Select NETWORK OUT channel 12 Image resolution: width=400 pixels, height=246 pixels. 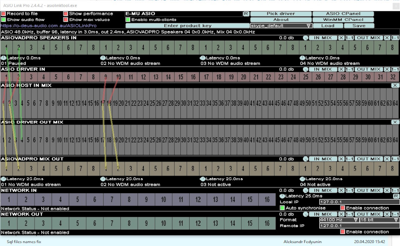point(198,224)
